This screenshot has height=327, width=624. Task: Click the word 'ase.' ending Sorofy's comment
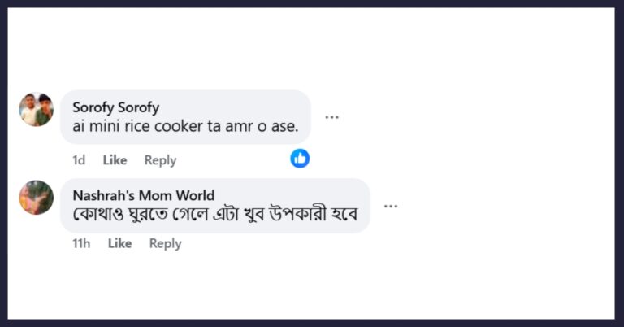pos(285,126)
